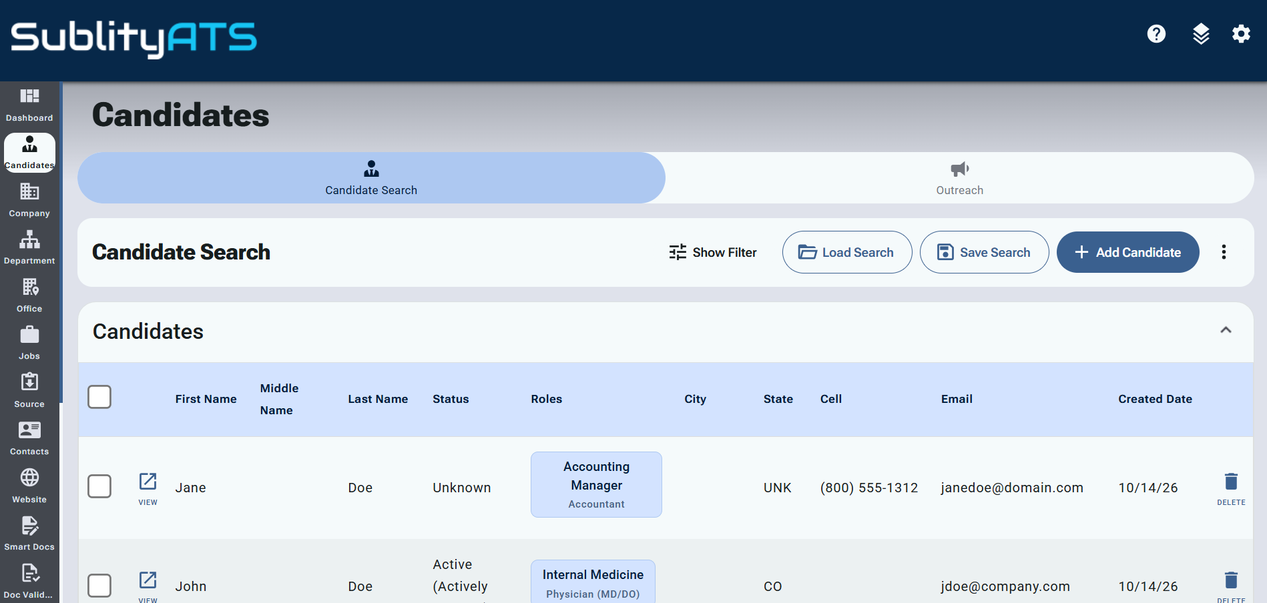Delete the John Doe candidate row
Screen dimensions: 1267x603
[1231, 586]
